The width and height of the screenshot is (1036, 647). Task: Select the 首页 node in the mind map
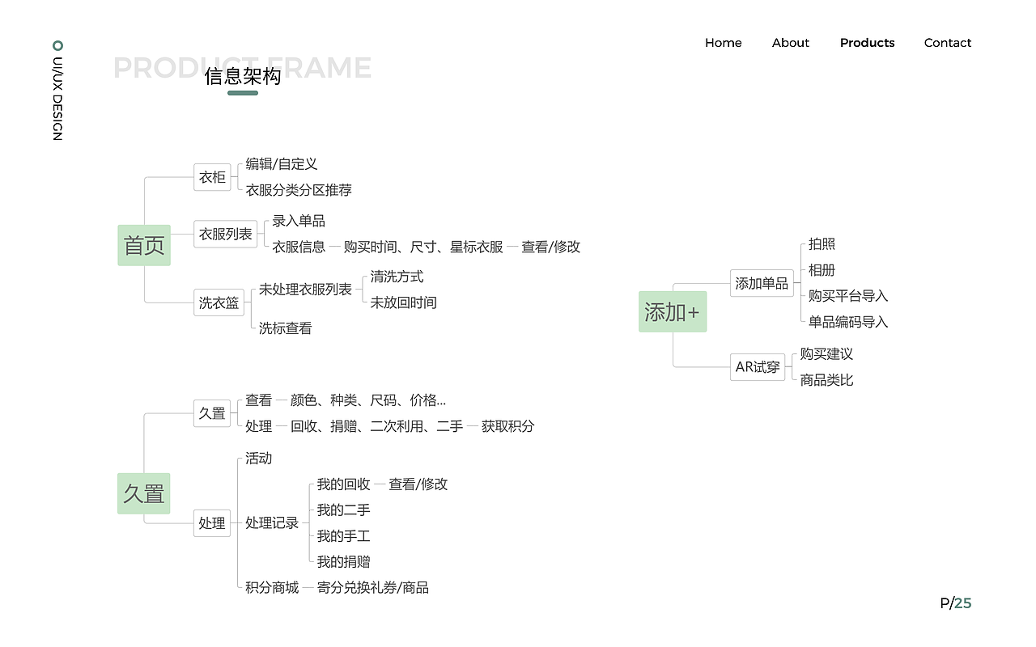[x=143, y=245]
